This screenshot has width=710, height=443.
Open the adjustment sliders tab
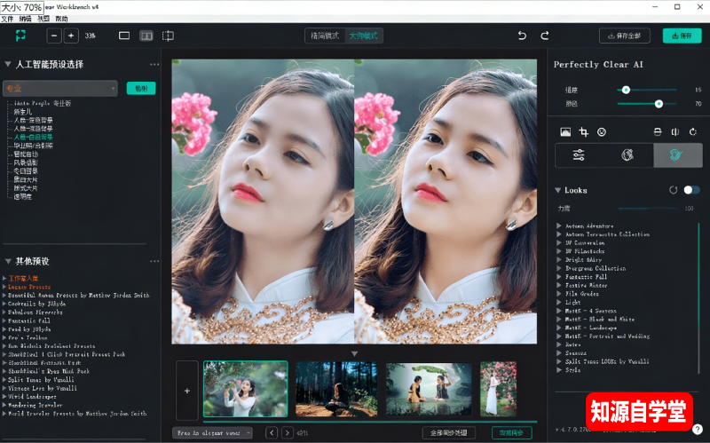(x=579, y=155)
